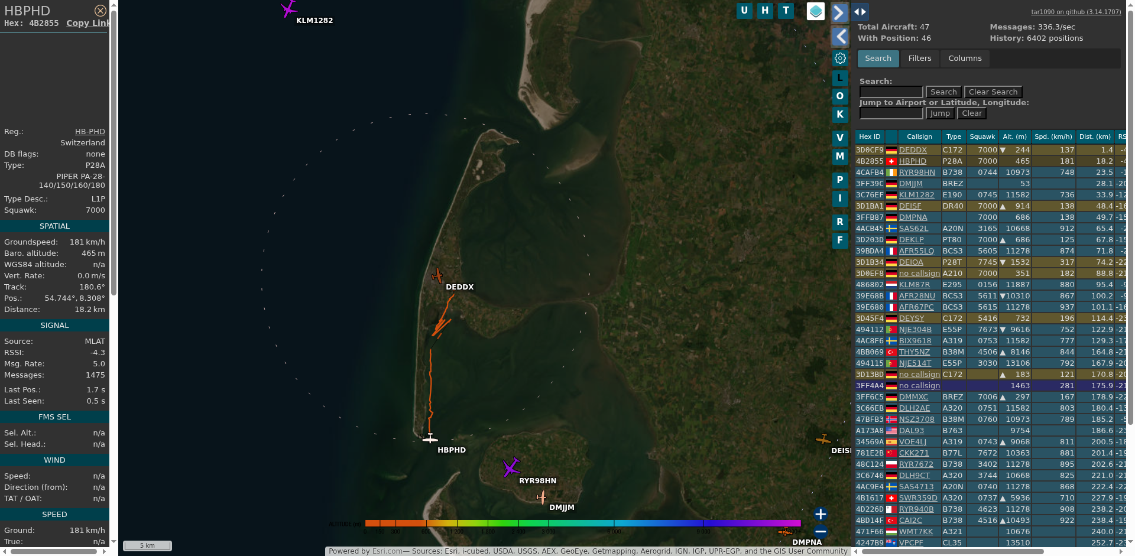Select the DMPNA aircraft icon on map
This screenshot has width=1135, height=556.
click(x=786, y=532)
